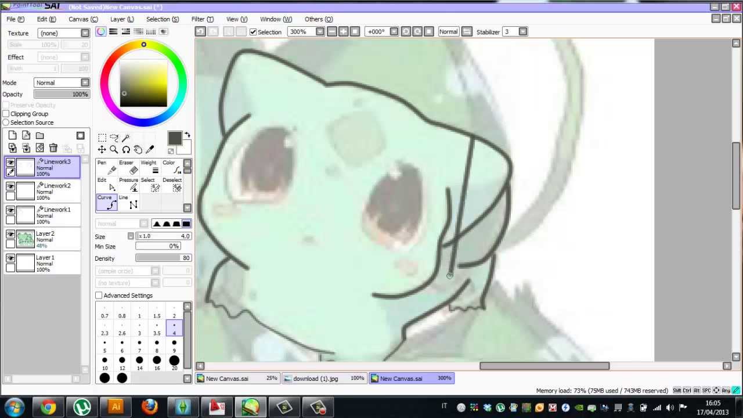The image size is (743, 418).
Task: Open the Selection menu
Action: pyautogui.click(x=163, y=19)
